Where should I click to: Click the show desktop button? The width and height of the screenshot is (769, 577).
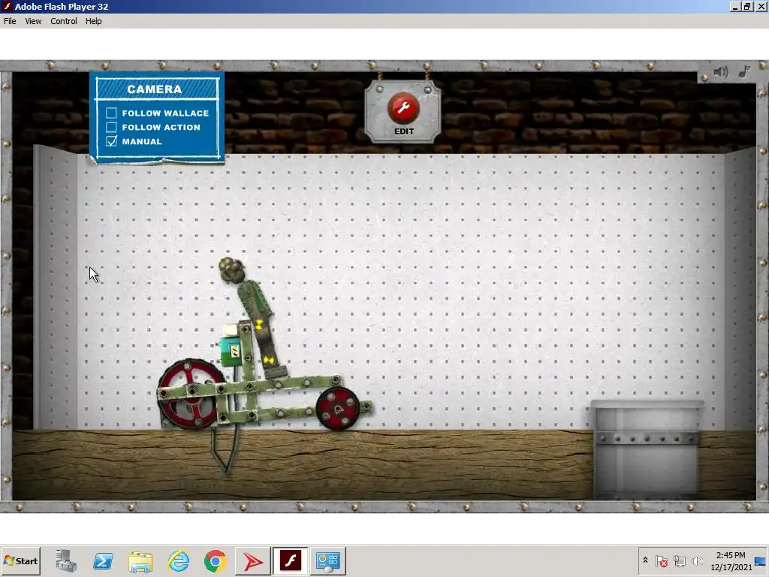tap(761, 561)
